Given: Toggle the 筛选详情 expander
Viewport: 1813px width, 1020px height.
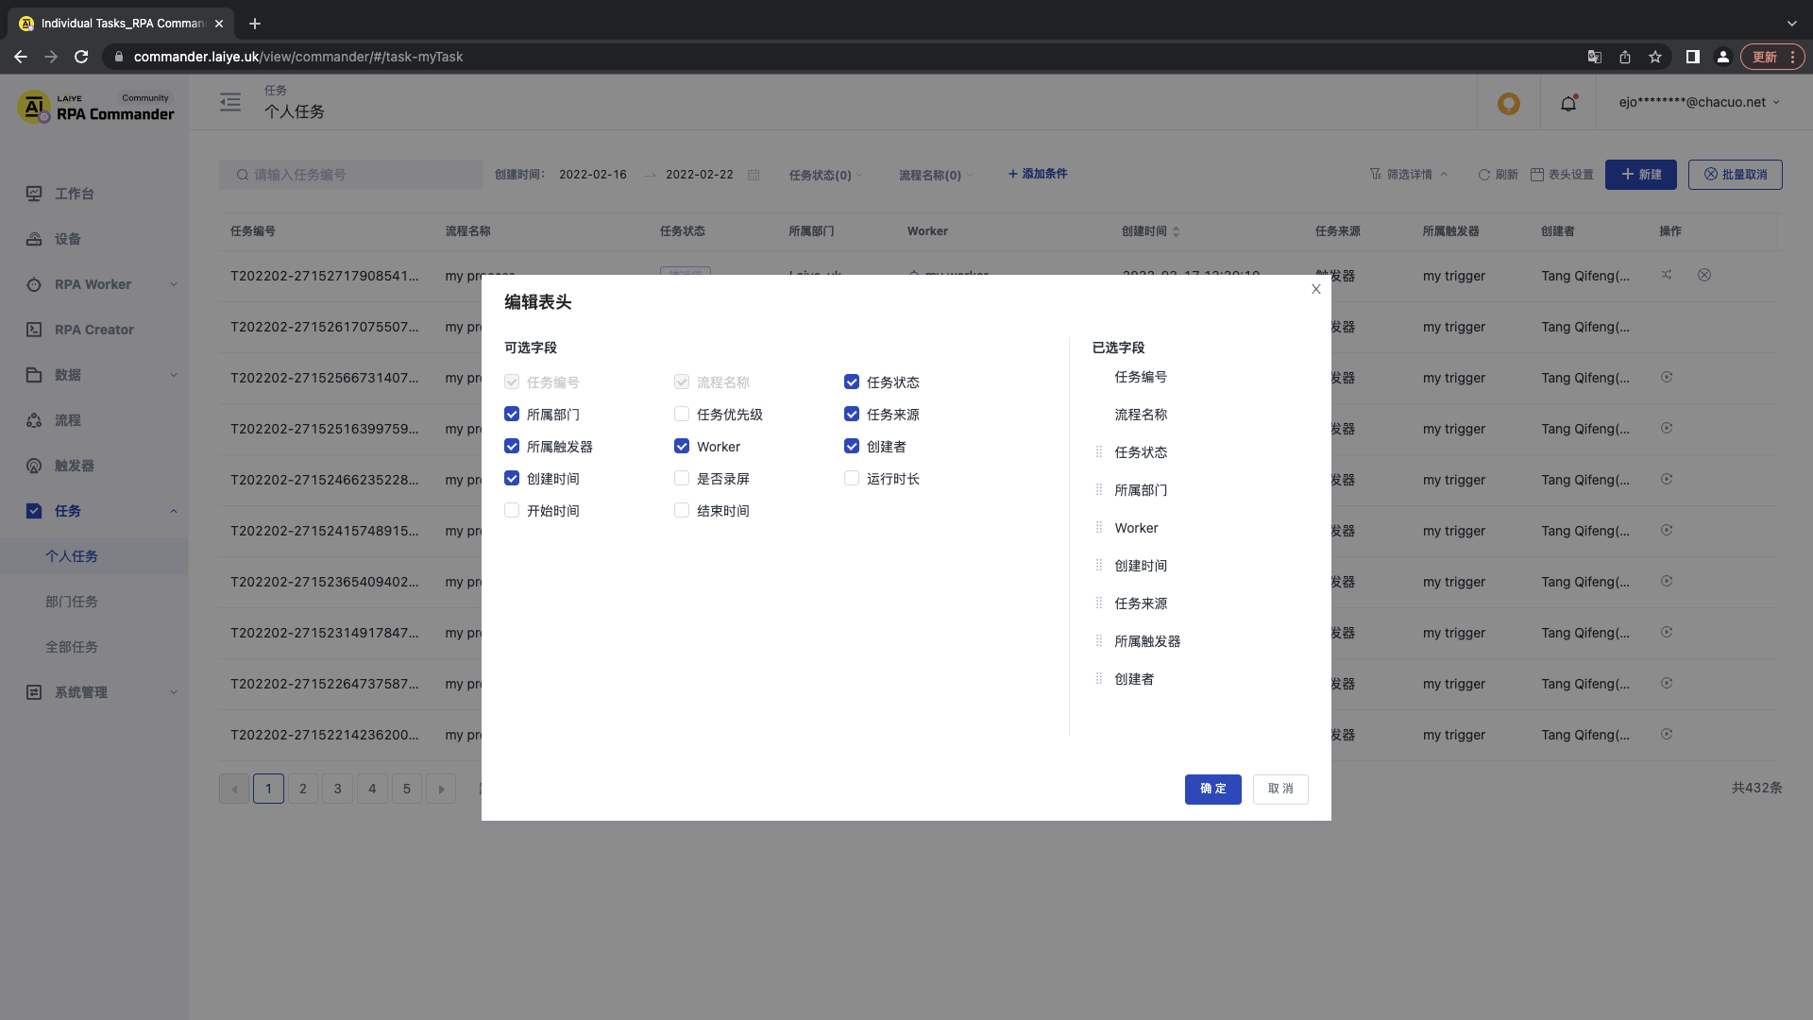Looking at the screenshot, I should (x=1408, y=175).
